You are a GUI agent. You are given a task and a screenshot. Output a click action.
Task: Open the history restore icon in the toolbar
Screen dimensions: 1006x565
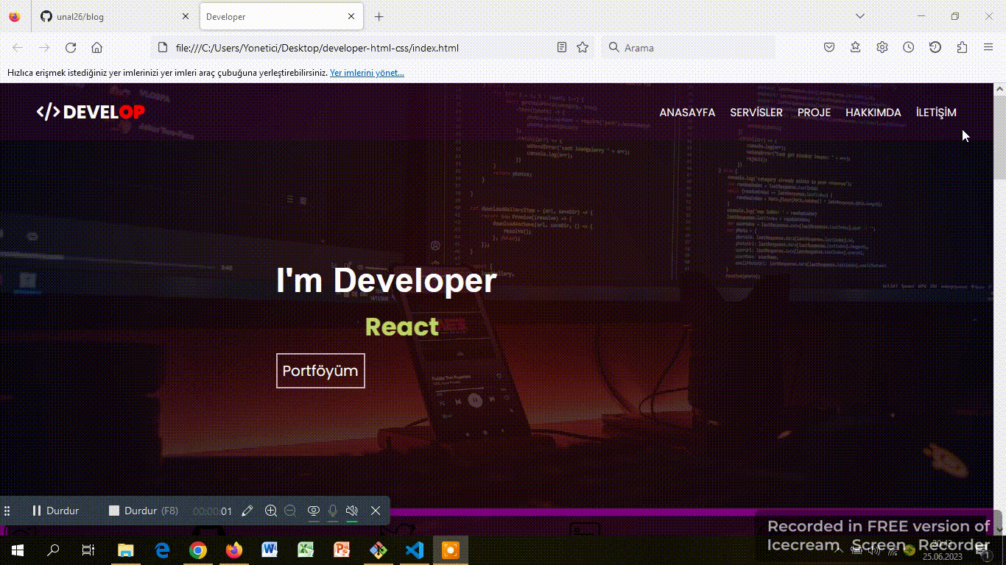pos(935,48)
